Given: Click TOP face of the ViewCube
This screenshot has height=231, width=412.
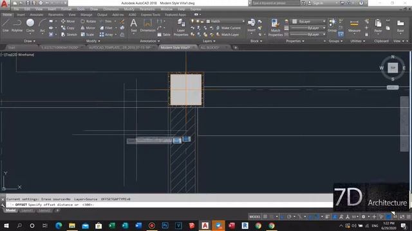Looking at the screenshot, I should click(393, 68).
